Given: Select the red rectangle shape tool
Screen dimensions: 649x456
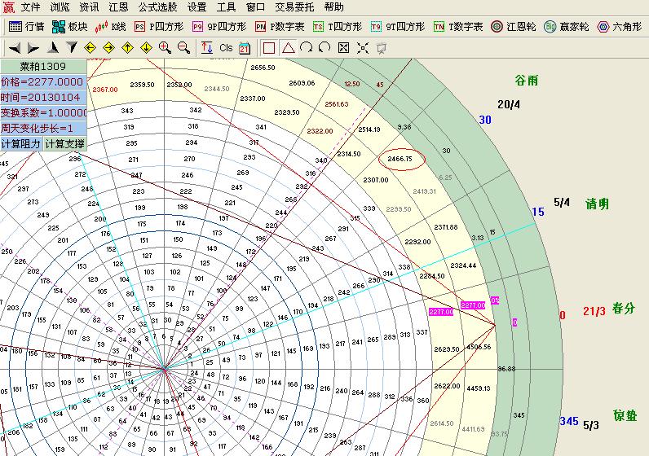Looking at the screenshot, I should pyautogui.click(x=269, y=48).
